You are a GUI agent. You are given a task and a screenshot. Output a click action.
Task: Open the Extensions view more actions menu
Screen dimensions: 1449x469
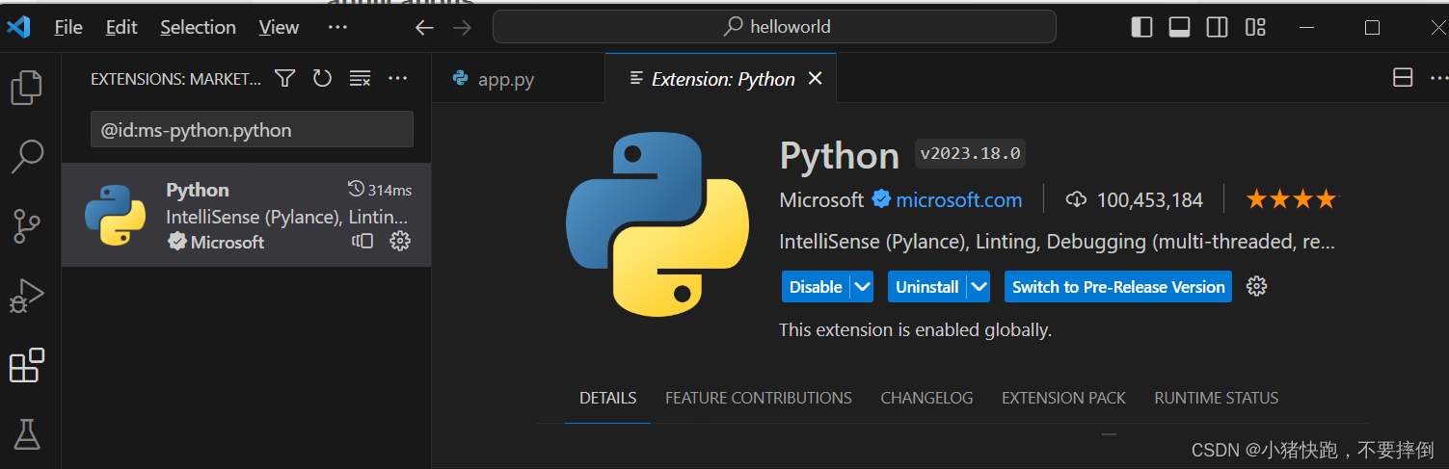coord(397,79)
